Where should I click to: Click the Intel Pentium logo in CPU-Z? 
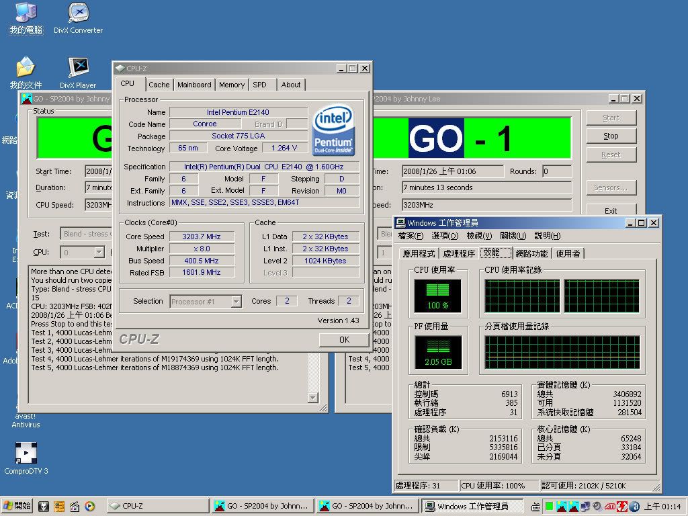coord(333,130)
